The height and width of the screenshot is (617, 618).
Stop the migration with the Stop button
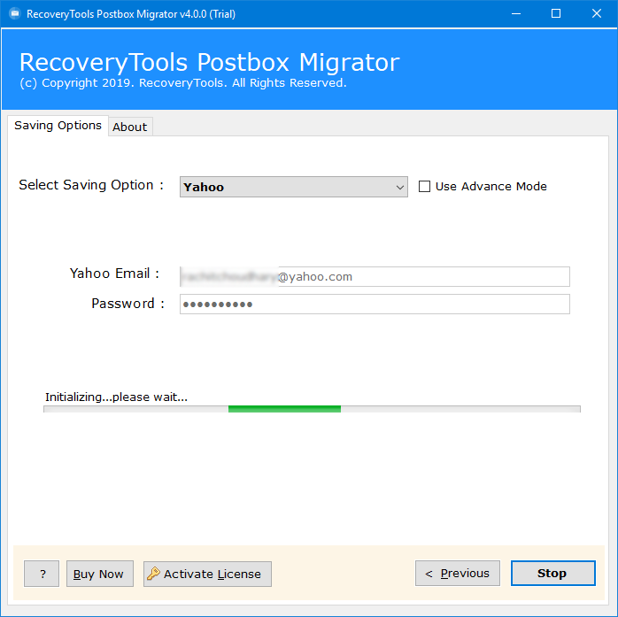pos(553,574)
